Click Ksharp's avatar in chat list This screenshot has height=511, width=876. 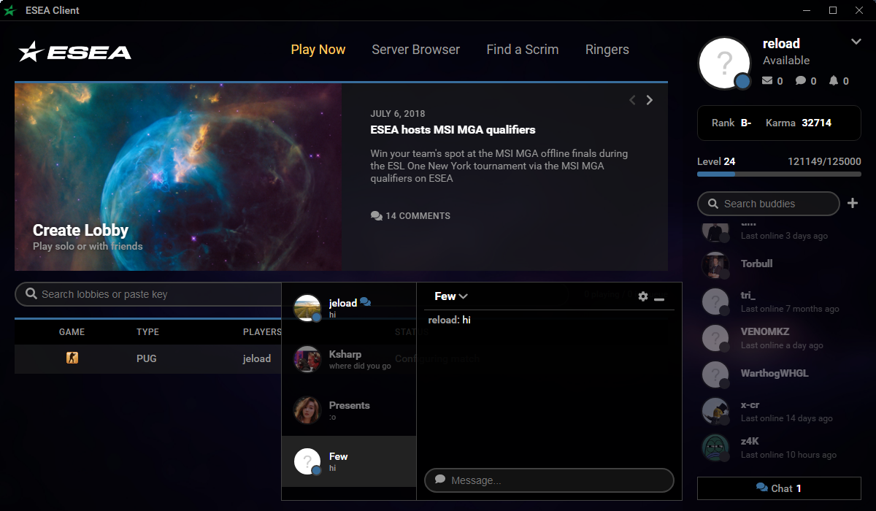coord(307,359)
